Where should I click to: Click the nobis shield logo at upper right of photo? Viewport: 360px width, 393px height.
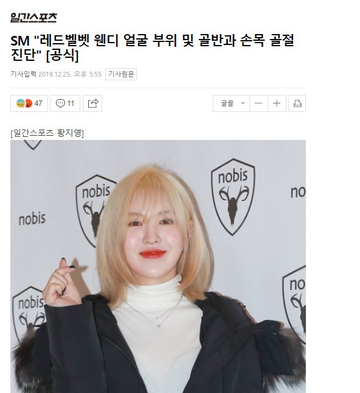(x=233, y=197)
